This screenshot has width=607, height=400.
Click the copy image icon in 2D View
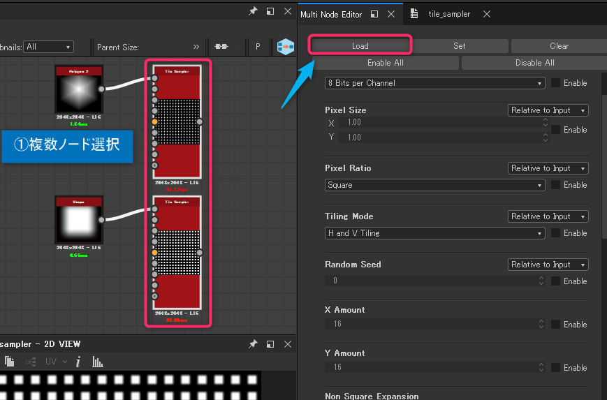coord(10,362)
